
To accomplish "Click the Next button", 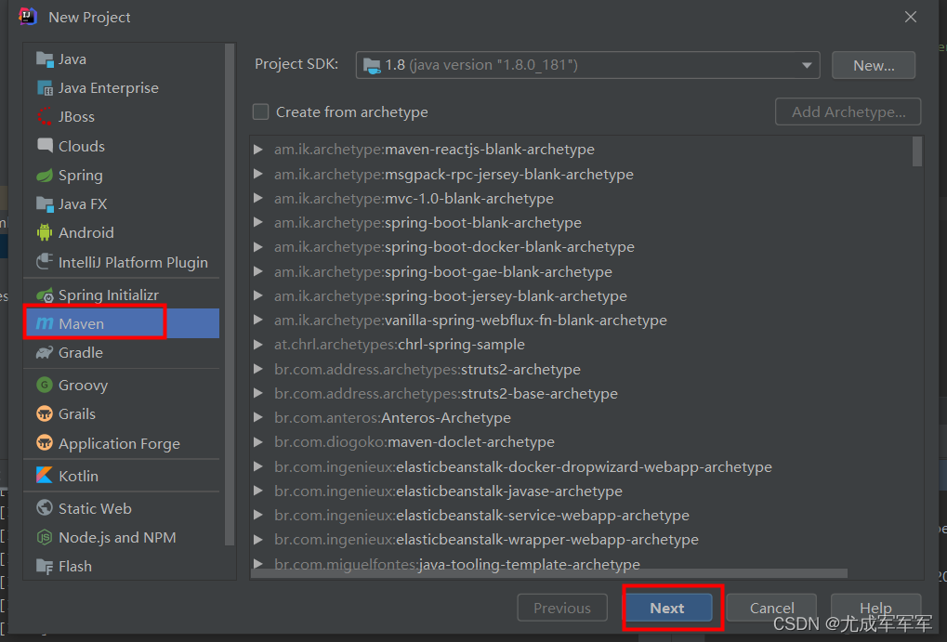I will click(x=668, y=608).
